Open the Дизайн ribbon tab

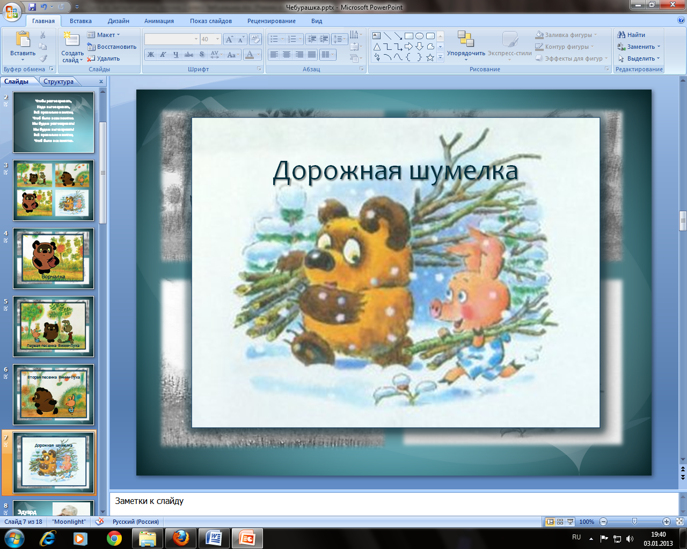click(118, 21)
